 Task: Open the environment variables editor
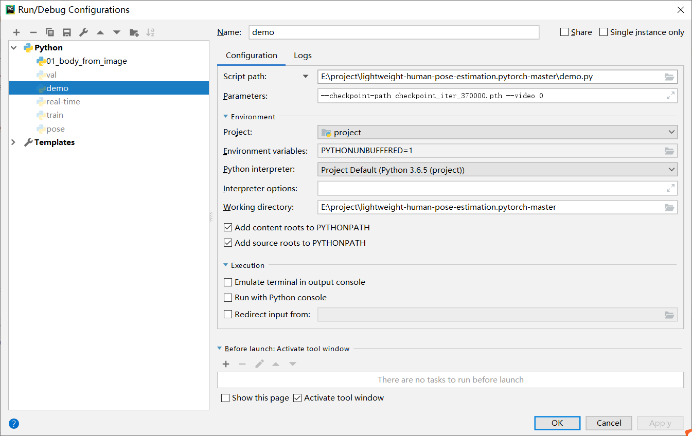point(669,151)
